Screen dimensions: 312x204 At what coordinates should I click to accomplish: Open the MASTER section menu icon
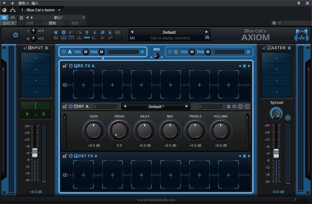click(x=289, y=48)
